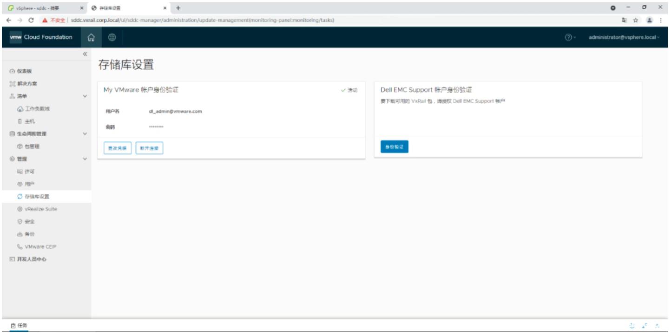The image size is (671, 333).
Task: Click the expand icon in the tasks bar
Action: 645,326
